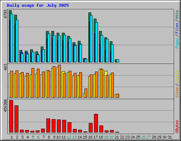Click the 450386 KBytes axis value

click(5, 105)
